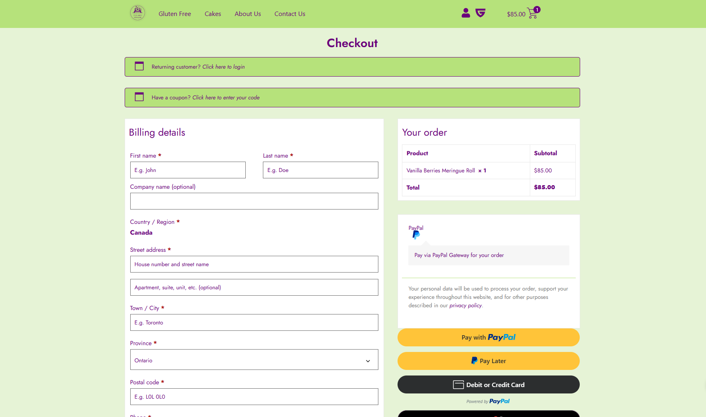Click the purple shield icon in header
706x417 pixels.
pyautogui.click(x=480, y=13)
